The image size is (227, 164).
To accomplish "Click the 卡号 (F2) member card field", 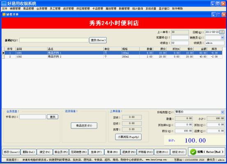I will pos(32,117).
